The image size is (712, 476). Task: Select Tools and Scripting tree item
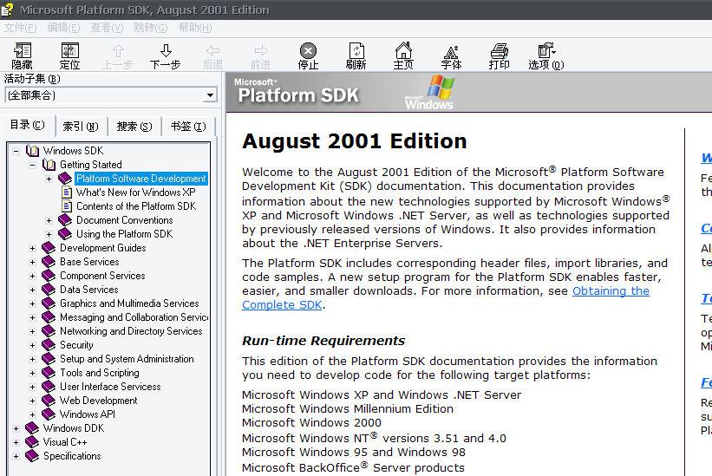click(x=100, y=373)
